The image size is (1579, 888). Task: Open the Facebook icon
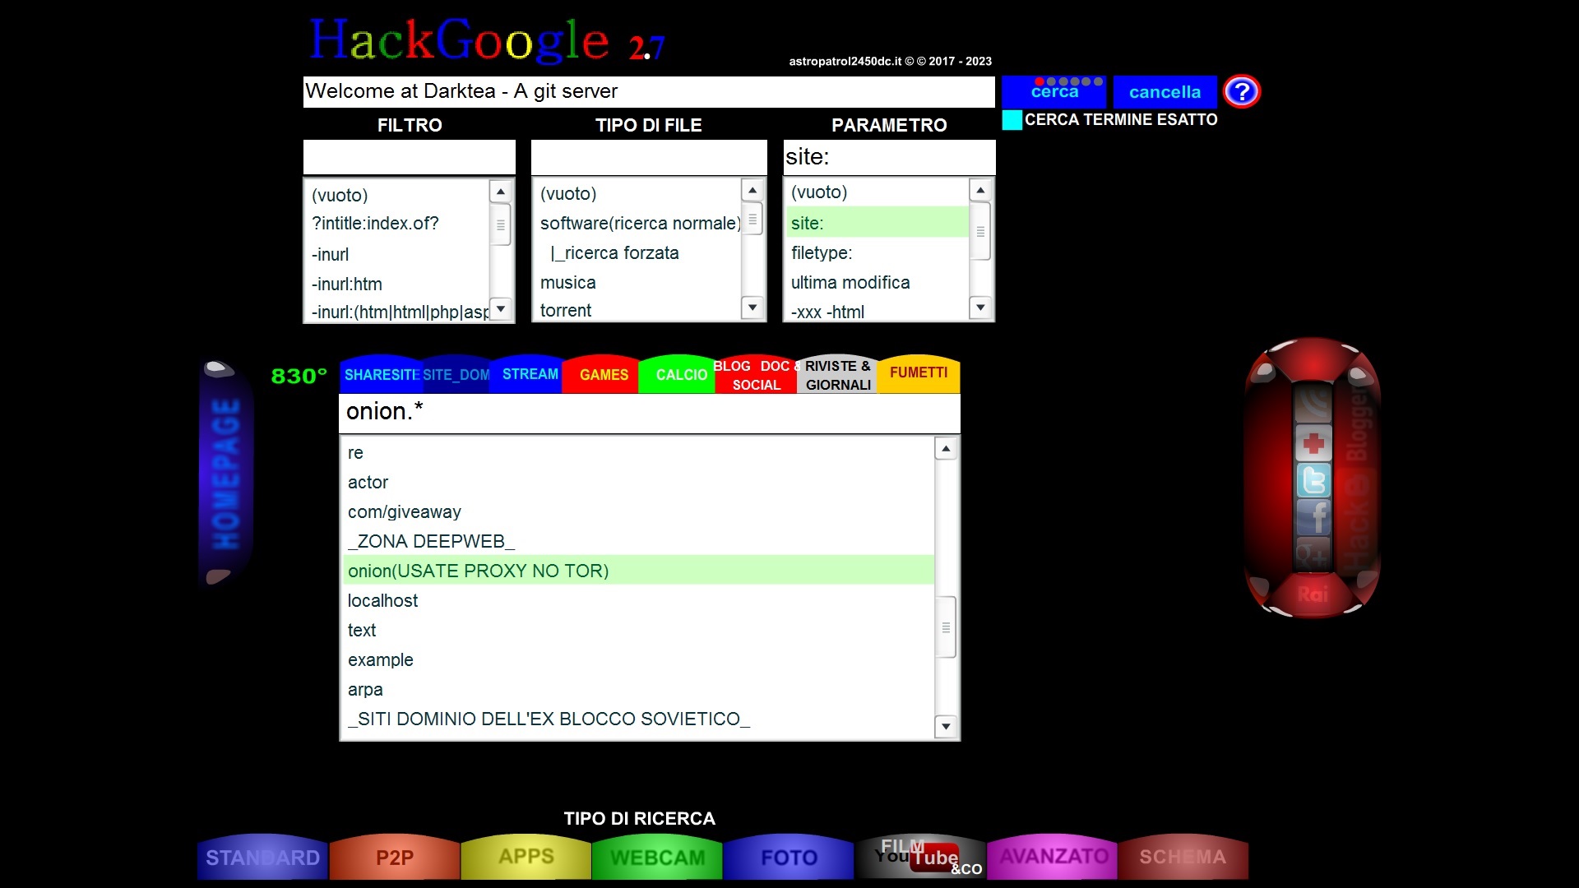pyautogui.click(x=1313, y=517)
